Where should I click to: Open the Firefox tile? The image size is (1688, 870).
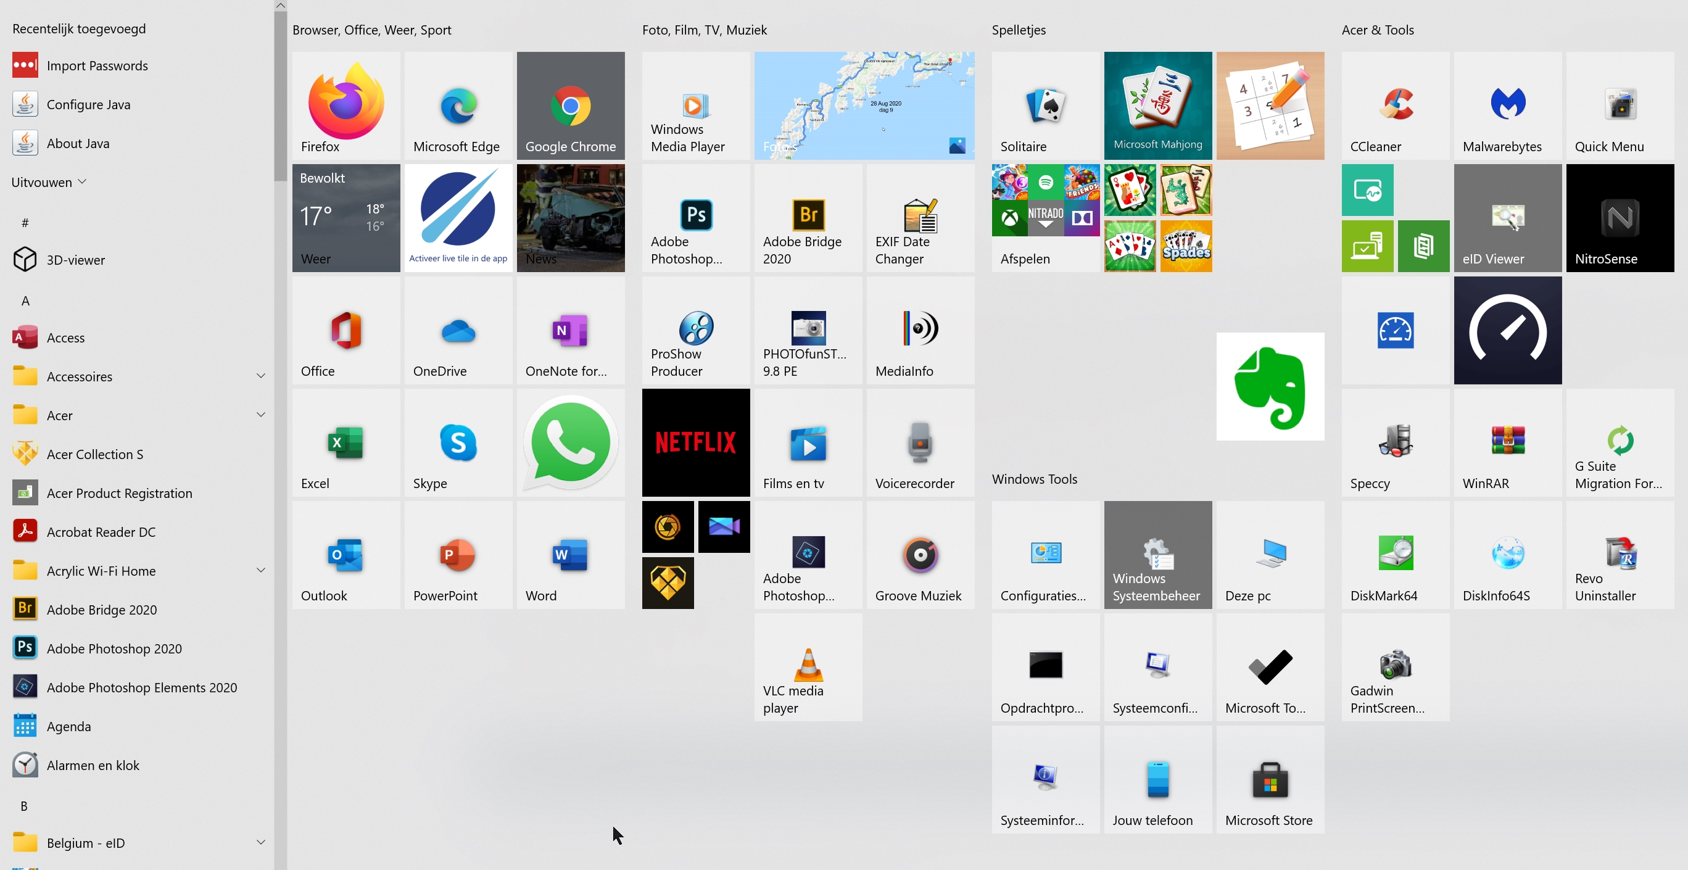pyautogui.click(x=346, y=106)
